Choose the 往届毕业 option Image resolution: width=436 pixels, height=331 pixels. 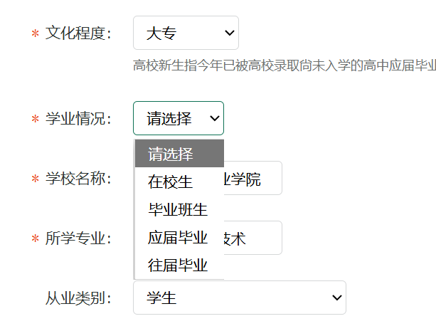tap(179, 265)
